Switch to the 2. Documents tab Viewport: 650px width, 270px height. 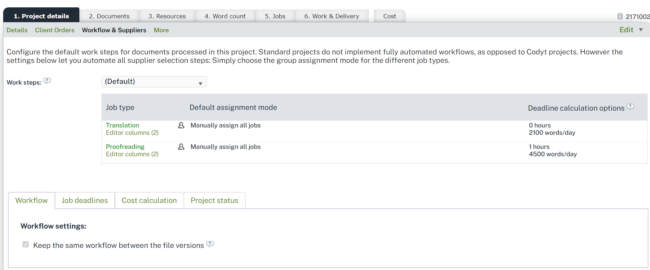[x=109, y=16]
